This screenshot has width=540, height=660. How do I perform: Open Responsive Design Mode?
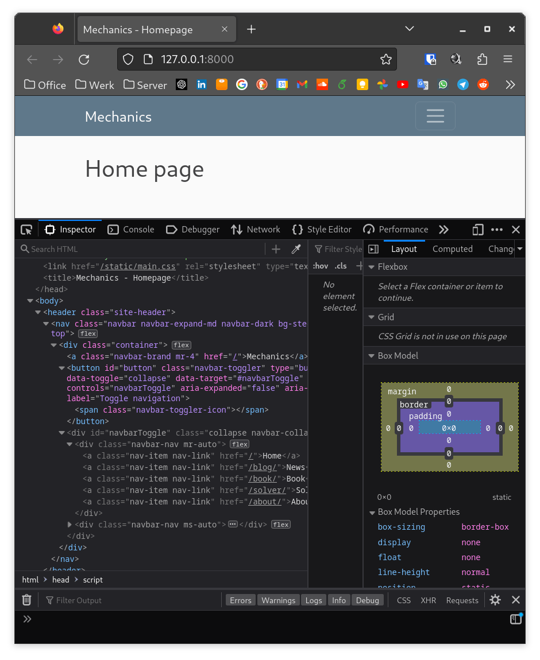tap(477, 230)
